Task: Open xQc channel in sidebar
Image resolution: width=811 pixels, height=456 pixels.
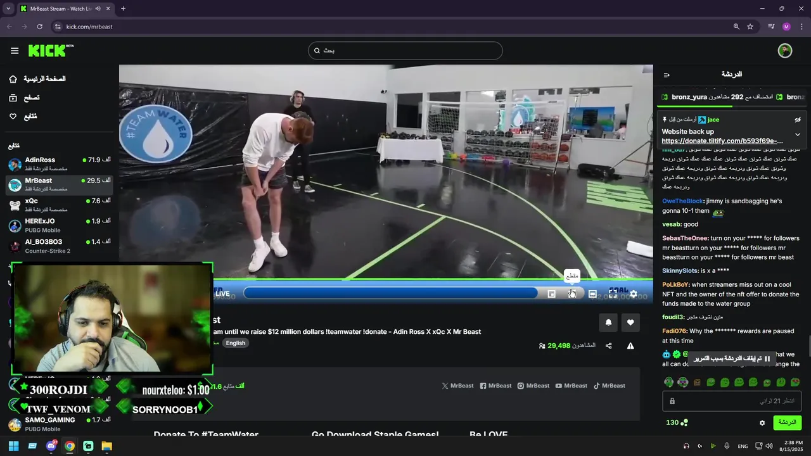Action: (x=60, y=205)
